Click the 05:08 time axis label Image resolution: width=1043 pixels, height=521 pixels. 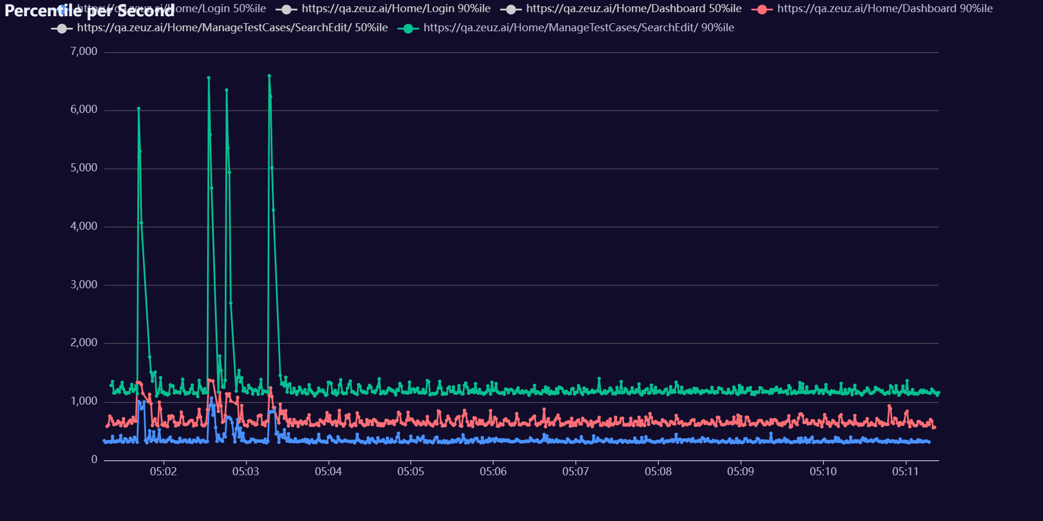coord(658,472)
